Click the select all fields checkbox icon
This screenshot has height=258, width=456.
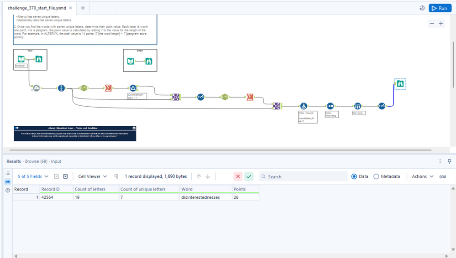[x=57, y=176]
